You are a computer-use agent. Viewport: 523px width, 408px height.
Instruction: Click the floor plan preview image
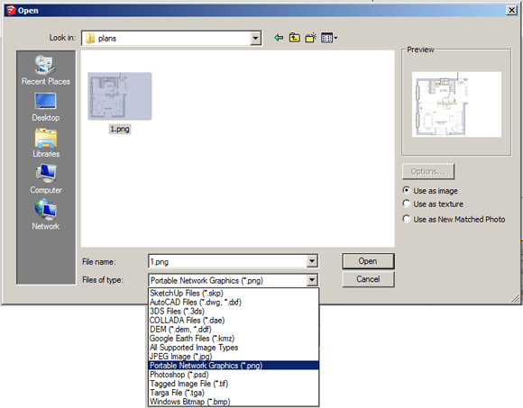[x=456, y=104]
